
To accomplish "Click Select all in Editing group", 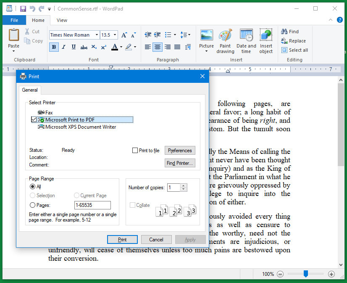I will pos(294,50).
